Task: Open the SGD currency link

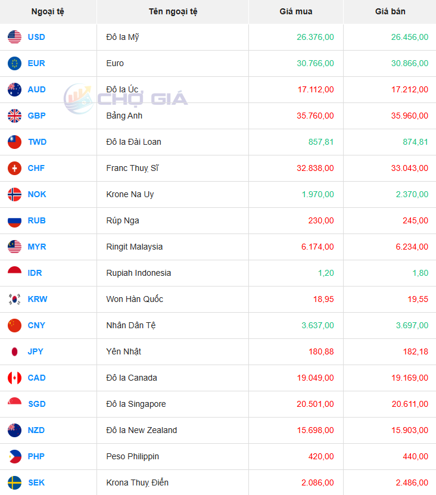Action: click(x=37, y=404)
